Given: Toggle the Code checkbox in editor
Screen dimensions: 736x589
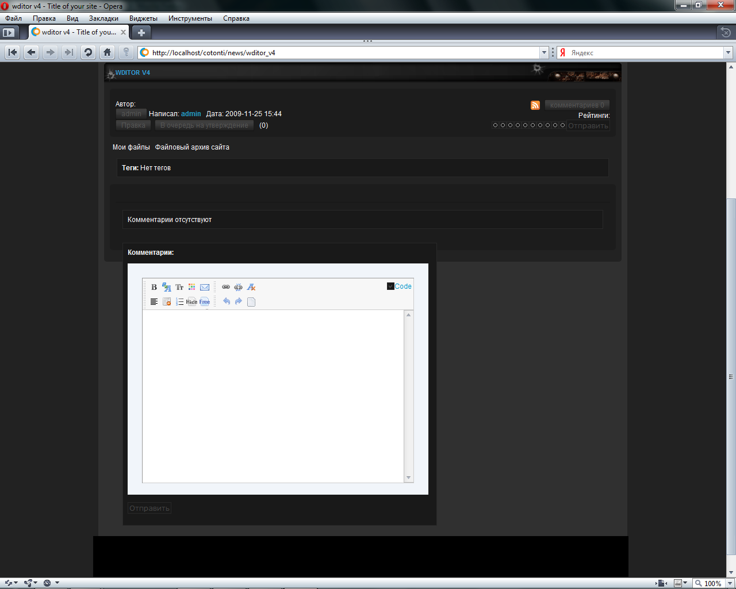Looking at the screenshot, I should click(x=390, y=286).
